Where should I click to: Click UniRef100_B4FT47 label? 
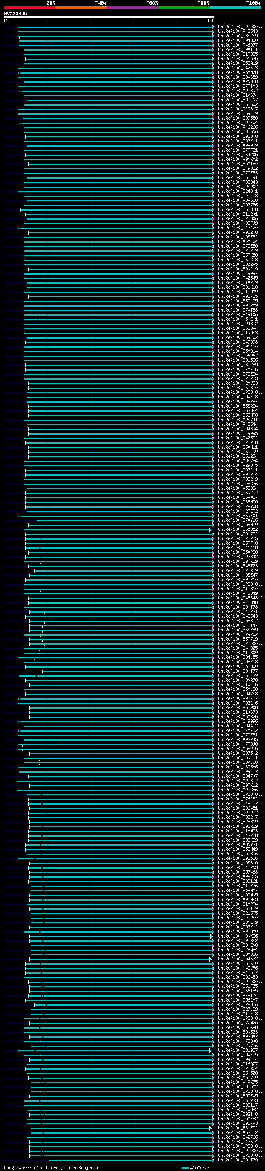click(x=238, y=625)
